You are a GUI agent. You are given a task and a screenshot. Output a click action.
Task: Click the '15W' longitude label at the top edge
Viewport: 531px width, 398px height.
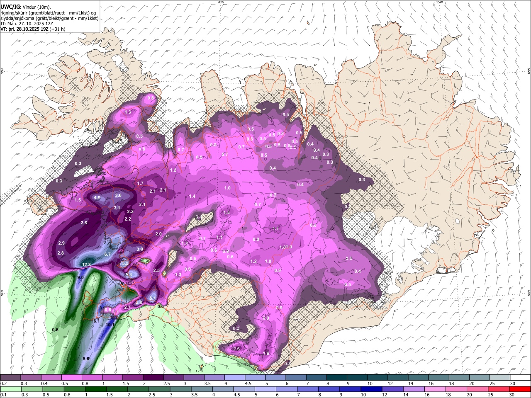coord(440,2)
